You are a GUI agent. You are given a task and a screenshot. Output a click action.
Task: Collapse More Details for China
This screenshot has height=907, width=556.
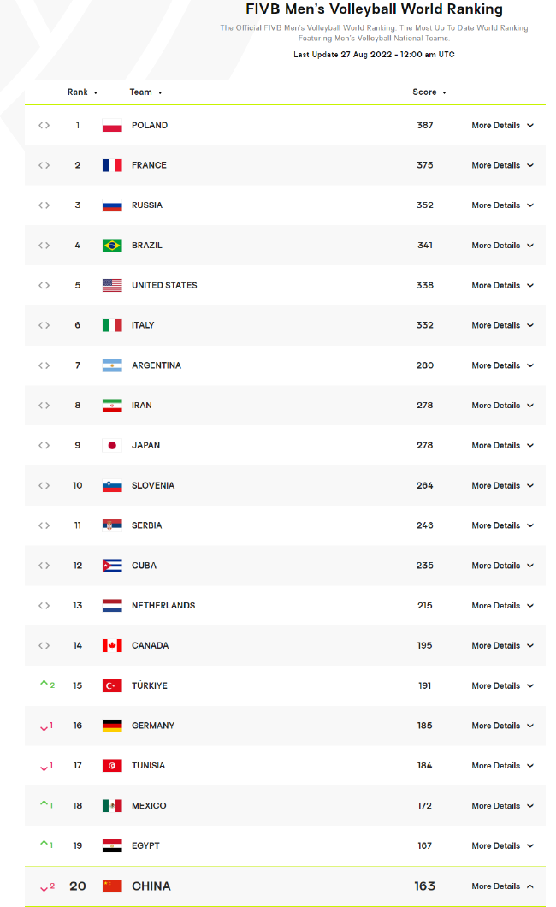click(x=502, y=886)
